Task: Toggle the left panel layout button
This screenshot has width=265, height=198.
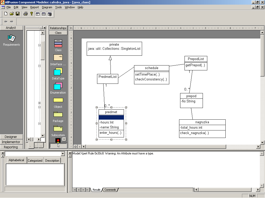Action: 38,14
